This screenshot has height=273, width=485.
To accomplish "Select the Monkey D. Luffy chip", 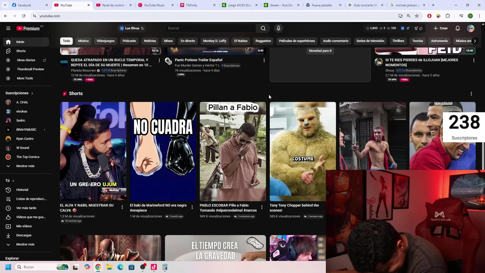I will coord(214,41).
